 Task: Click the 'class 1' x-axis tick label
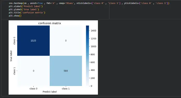[66, 89]
